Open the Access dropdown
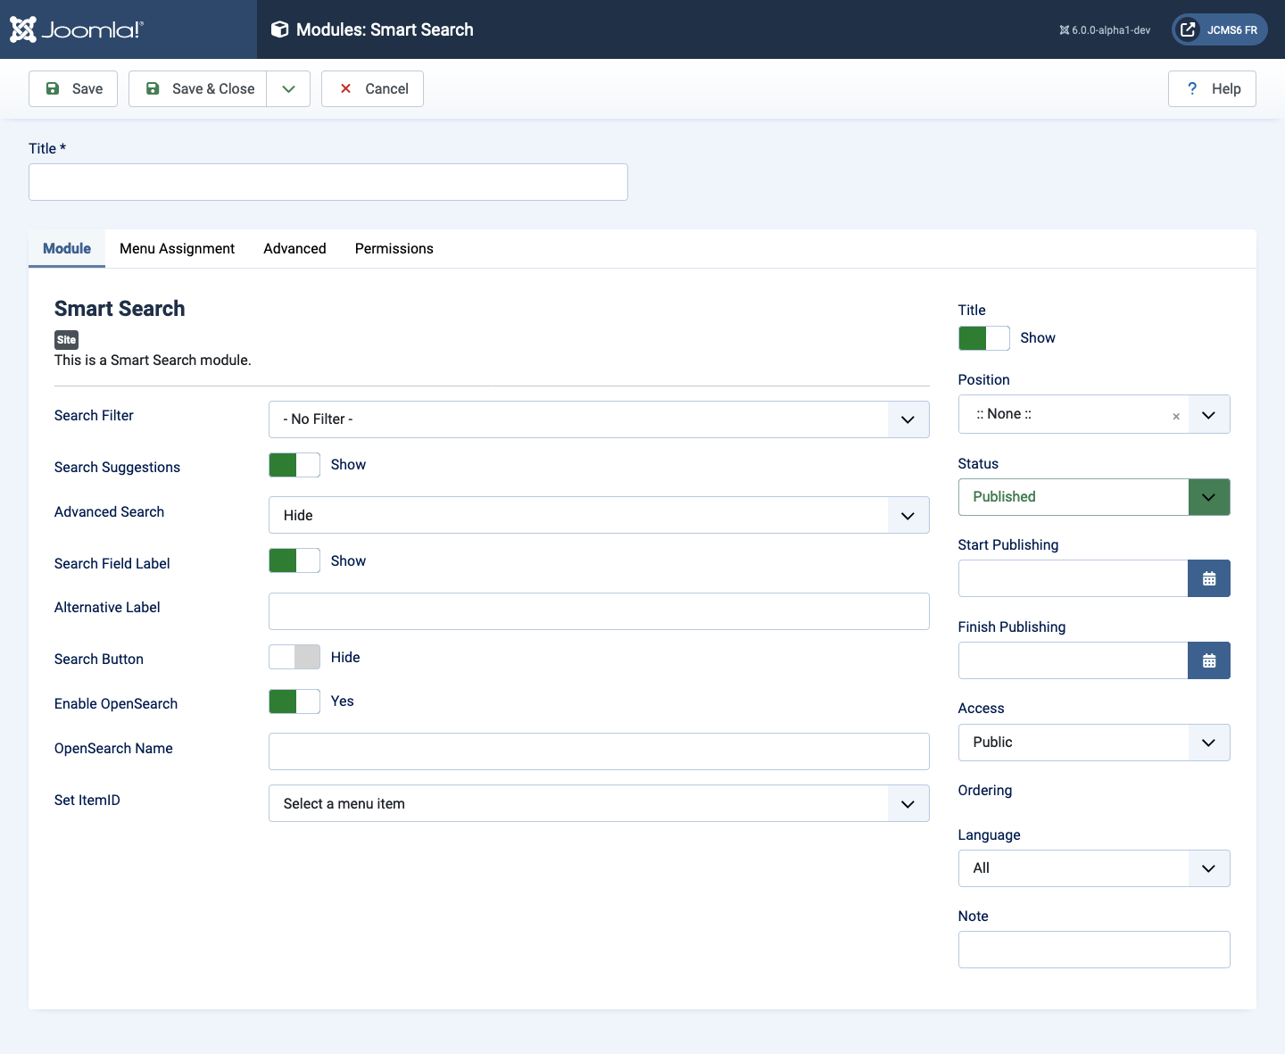This screenshot has width=1285, height=1054. 1094,743
